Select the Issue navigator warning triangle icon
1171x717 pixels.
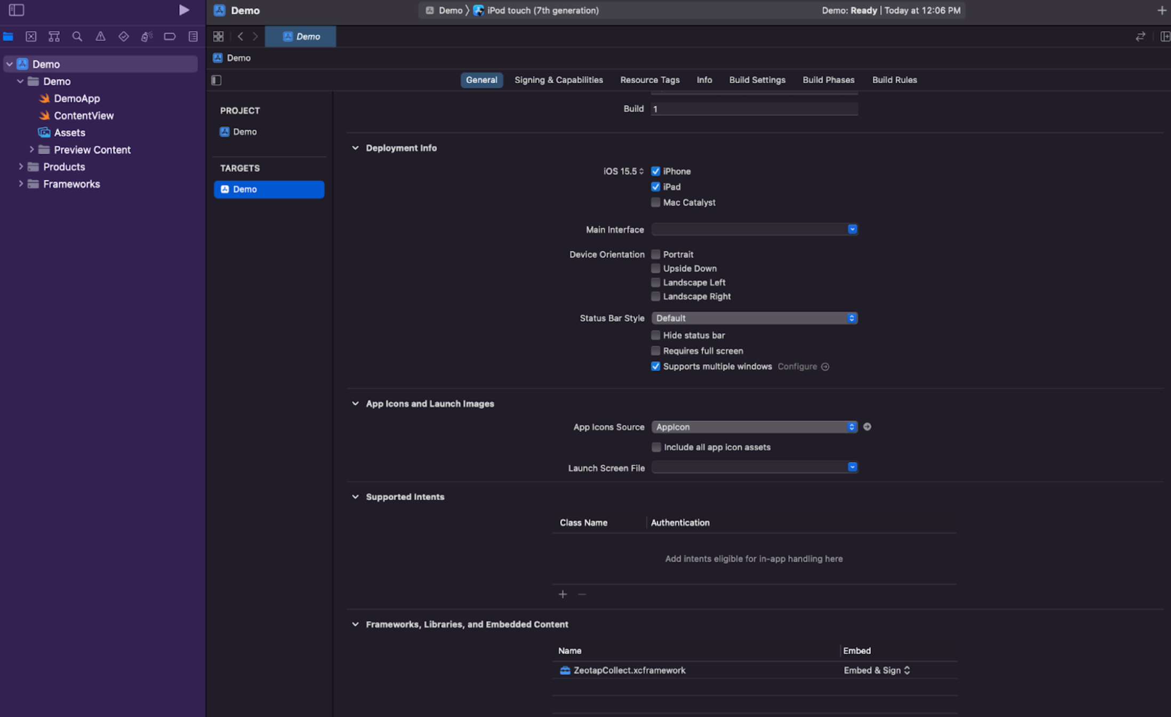click(x=101, y=36)
